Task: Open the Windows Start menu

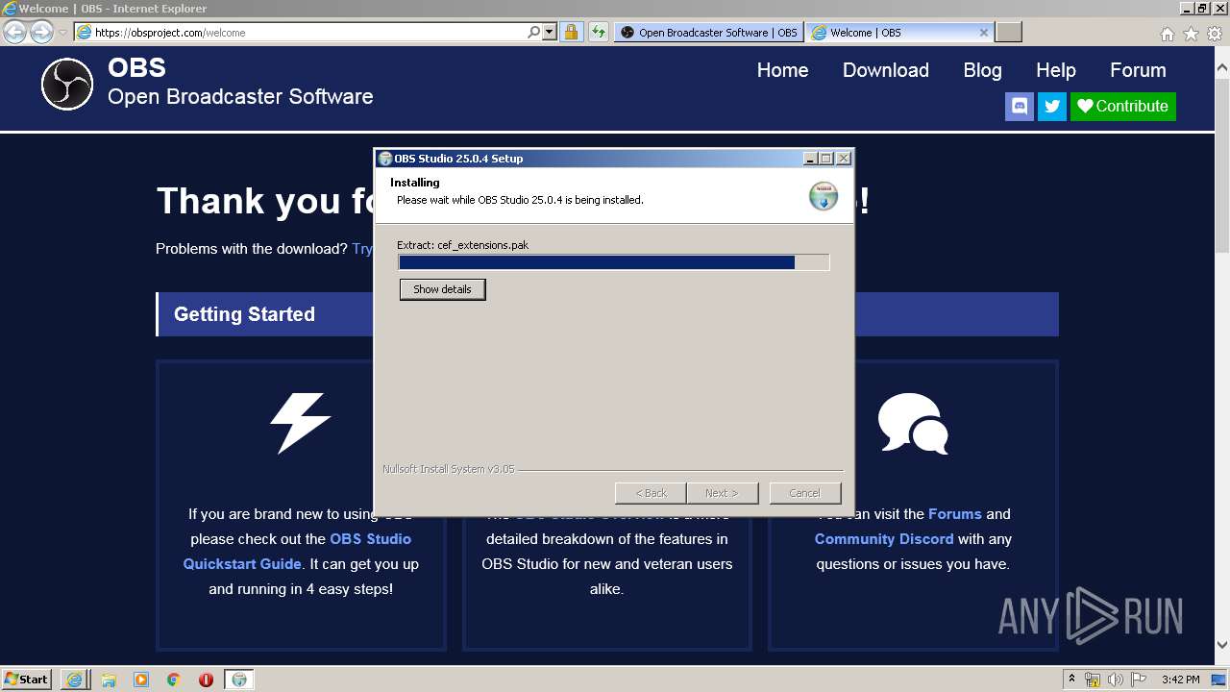Action: pos(27,679)
